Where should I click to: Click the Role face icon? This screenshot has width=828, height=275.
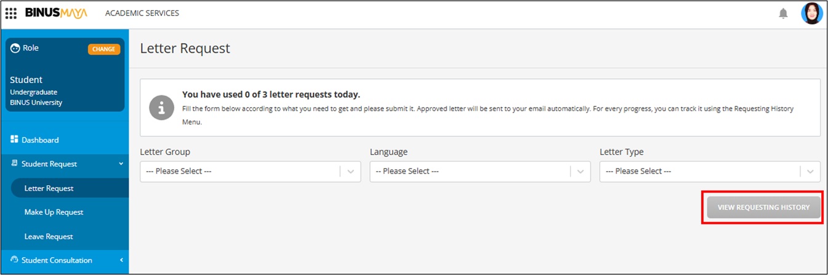click(x=15, y=48)
